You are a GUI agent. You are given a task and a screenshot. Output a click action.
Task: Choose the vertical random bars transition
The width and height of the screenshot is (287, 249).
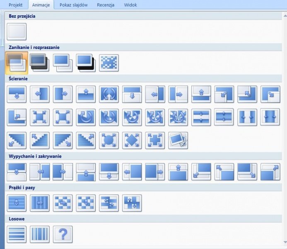point(40,234)
